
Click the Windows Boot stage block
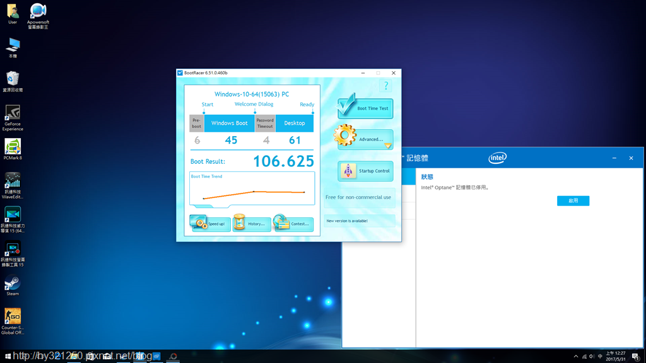point(229,123)
